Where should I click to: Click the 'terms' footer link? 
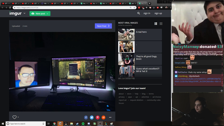pyautogui.click(x=151, y=94)
